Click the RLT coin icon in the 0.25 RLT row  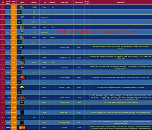pyautogui.click(x=19, y=22)
